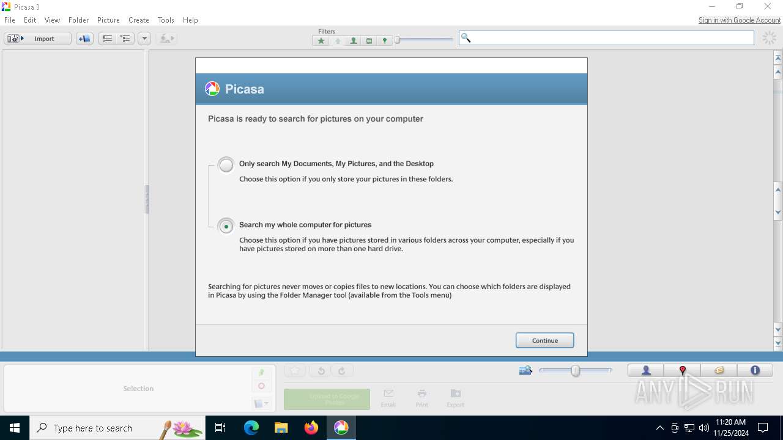Click the thumbnail zoom slider handle

[x=576, y=370]
